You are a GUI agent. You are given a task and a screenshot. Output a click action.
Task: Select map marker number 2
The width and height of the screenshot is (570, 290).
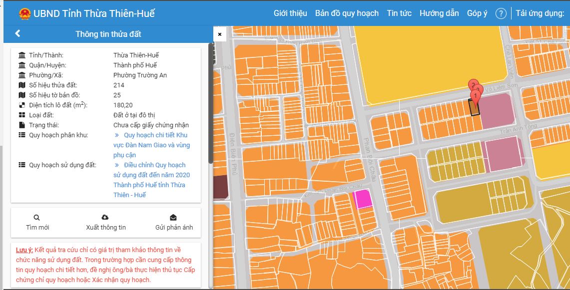click(472, 84)
